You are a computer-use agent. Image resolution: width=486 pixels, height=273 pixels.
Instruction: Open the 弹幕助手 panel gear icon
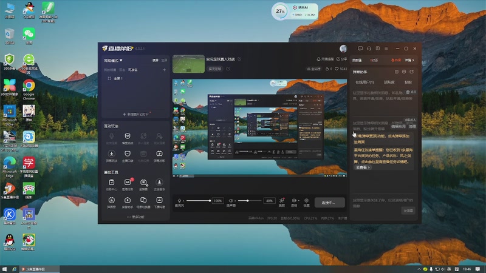[x=404, y=72]
